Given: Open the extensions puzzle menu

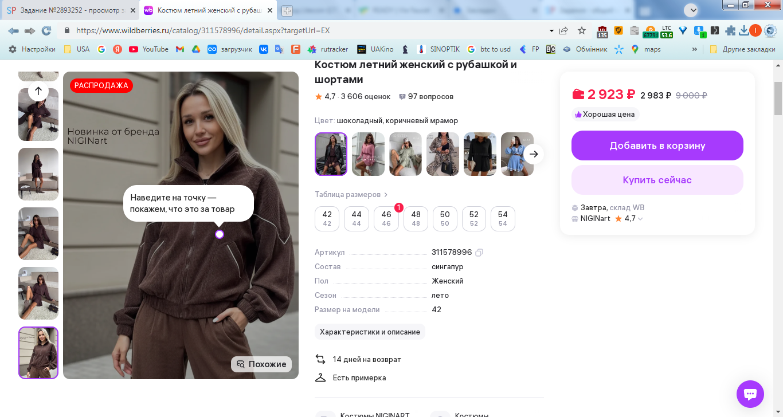Looking at the screenshot, I should [x=730, y=30].
